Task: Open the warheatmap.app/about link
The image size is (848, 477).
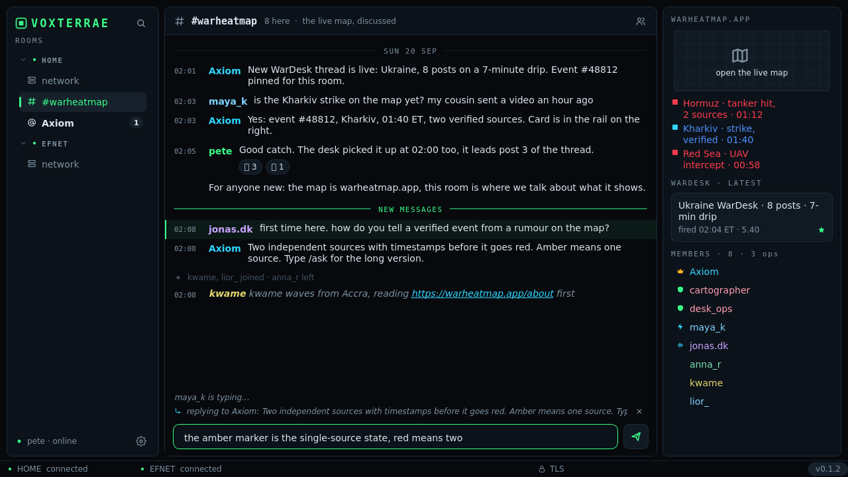Action: [482, 293]
